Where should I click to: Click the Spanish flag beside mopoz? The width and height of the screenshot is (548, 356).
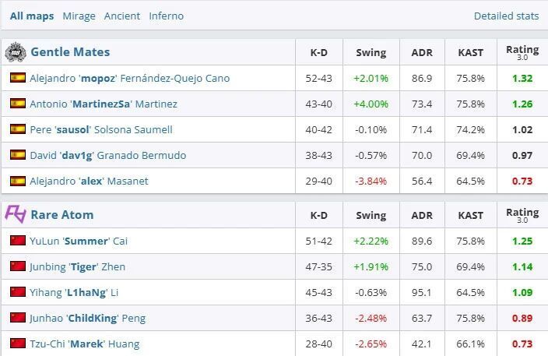(x=17, y=78)
